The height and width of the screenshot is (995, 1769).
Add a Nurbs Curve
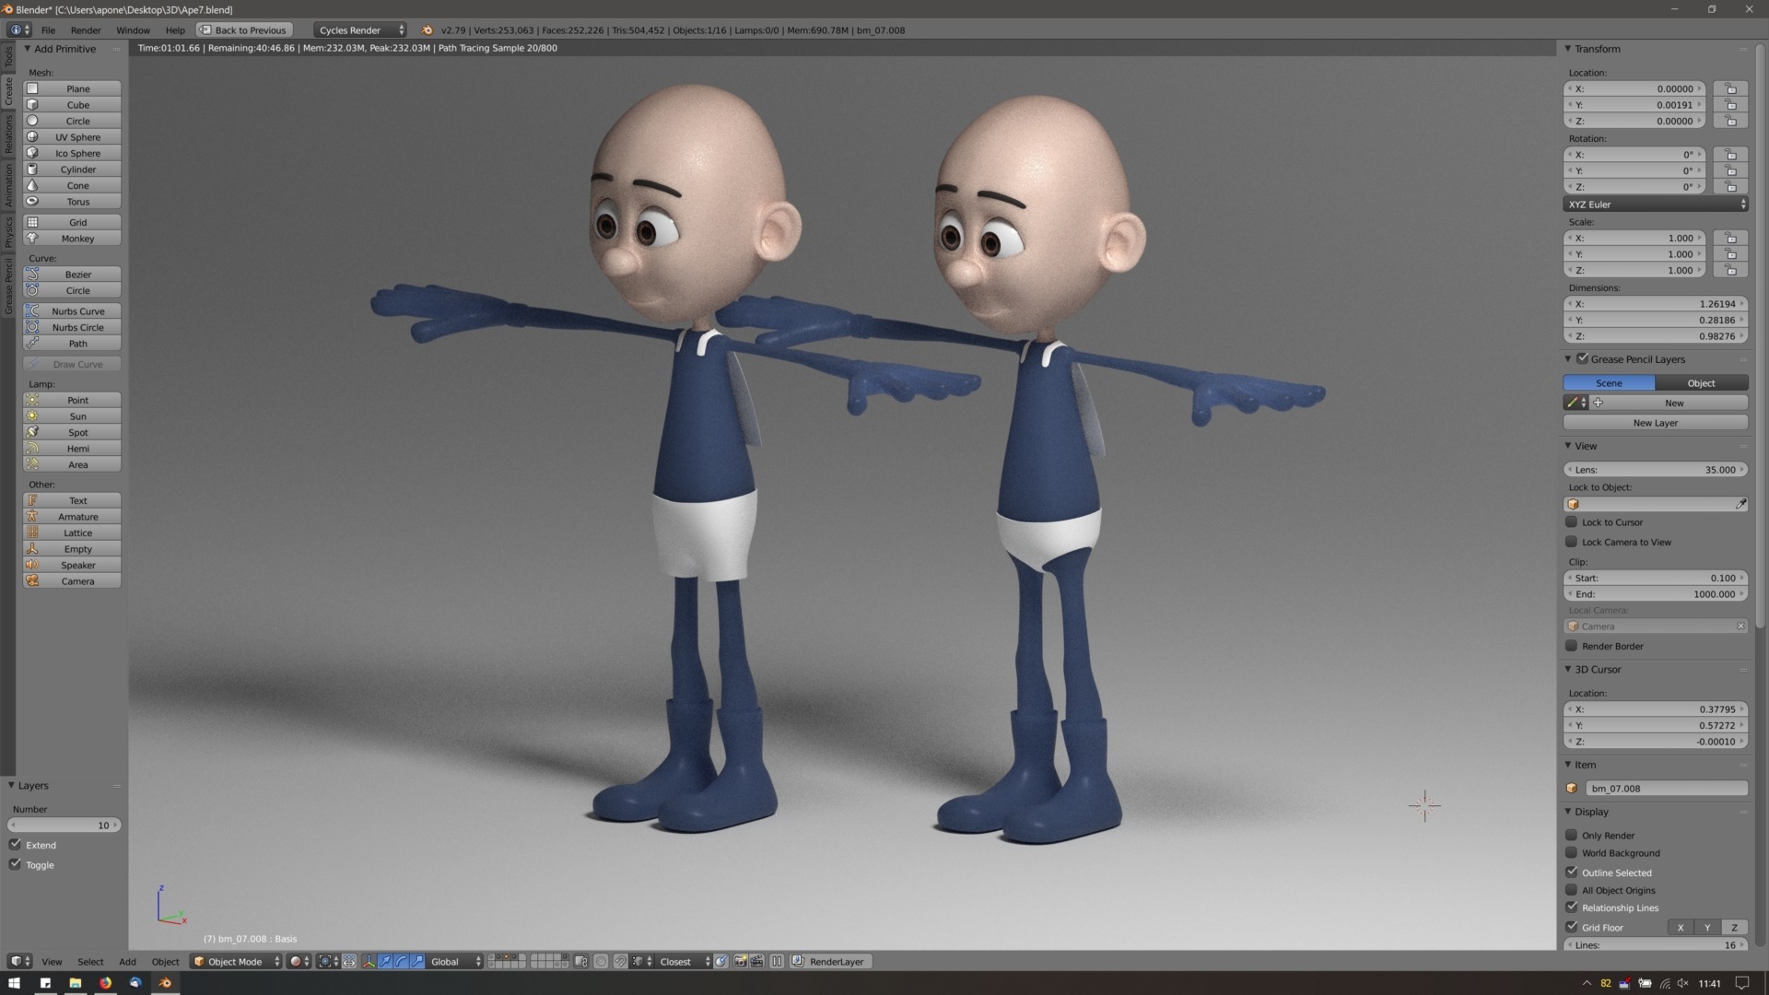point(72,311)
